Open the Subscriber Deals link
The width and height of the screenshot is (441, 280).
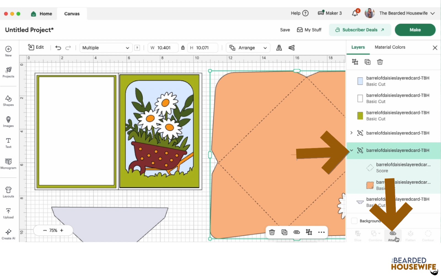click(360, 30)
